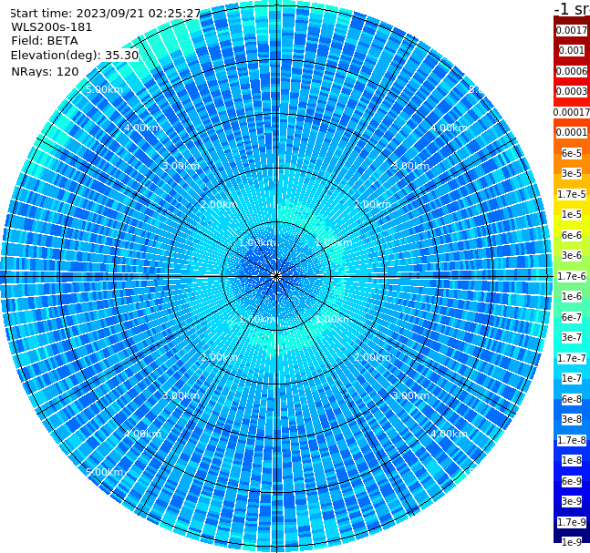The width and height of the screenshot is (590, 553).
Task: Select the 1e-7 colorbar label
Action: click(572, 378)
